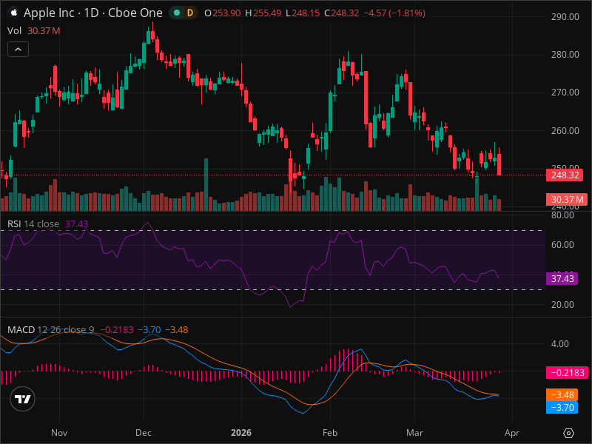Click the 2026 label on time axis
Viewport: 592px width, 444px height.
coord(241,433)
